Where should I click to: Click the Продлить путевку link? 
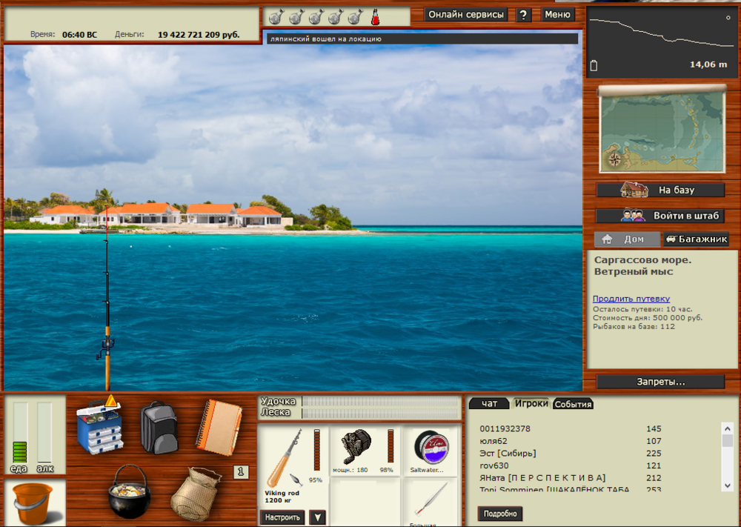(x=631, y=299)
